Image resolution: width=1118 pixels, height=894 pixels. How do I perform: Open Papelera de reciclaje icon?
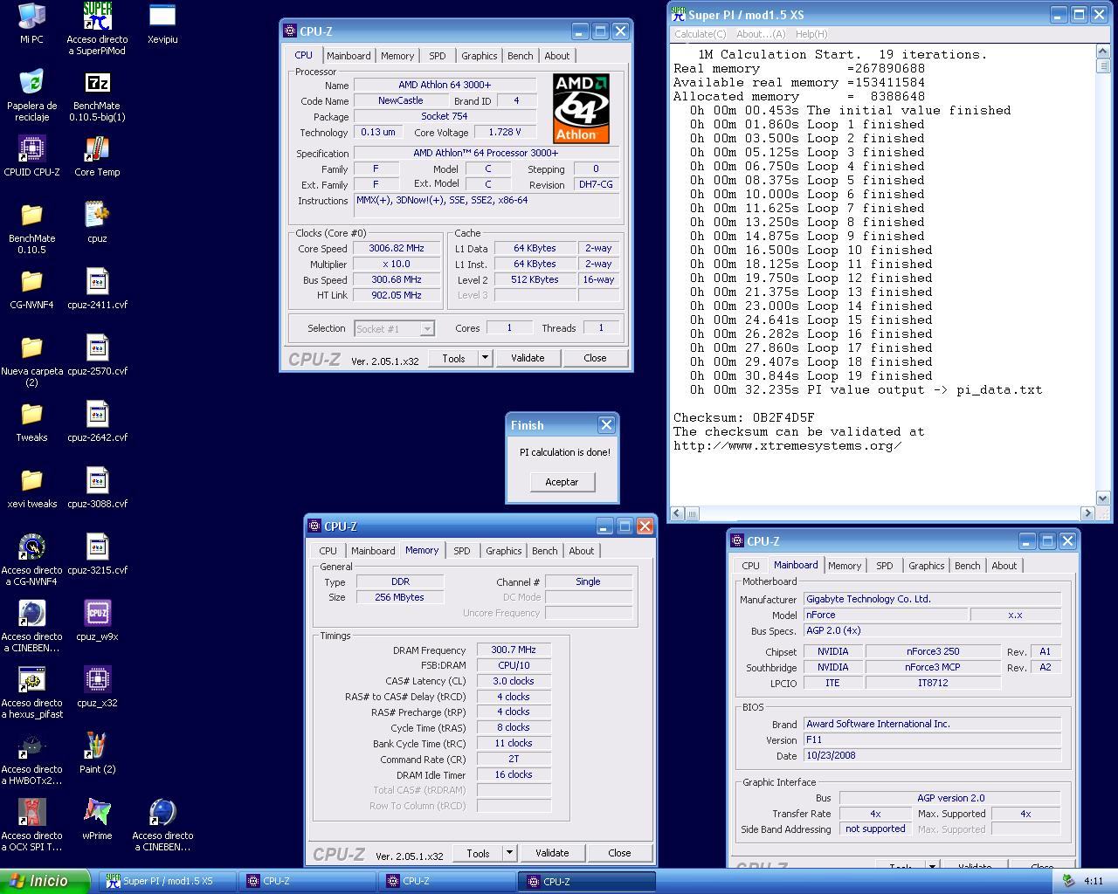(x=31, y=82)
